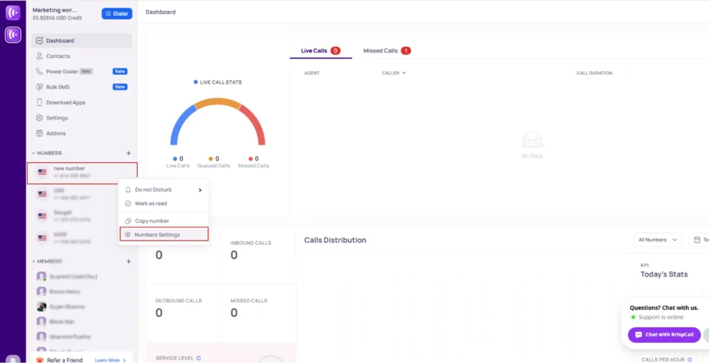Choose Do not Disturb in context menu
Viewport: 709px width, 363px height.
point(163,189)
